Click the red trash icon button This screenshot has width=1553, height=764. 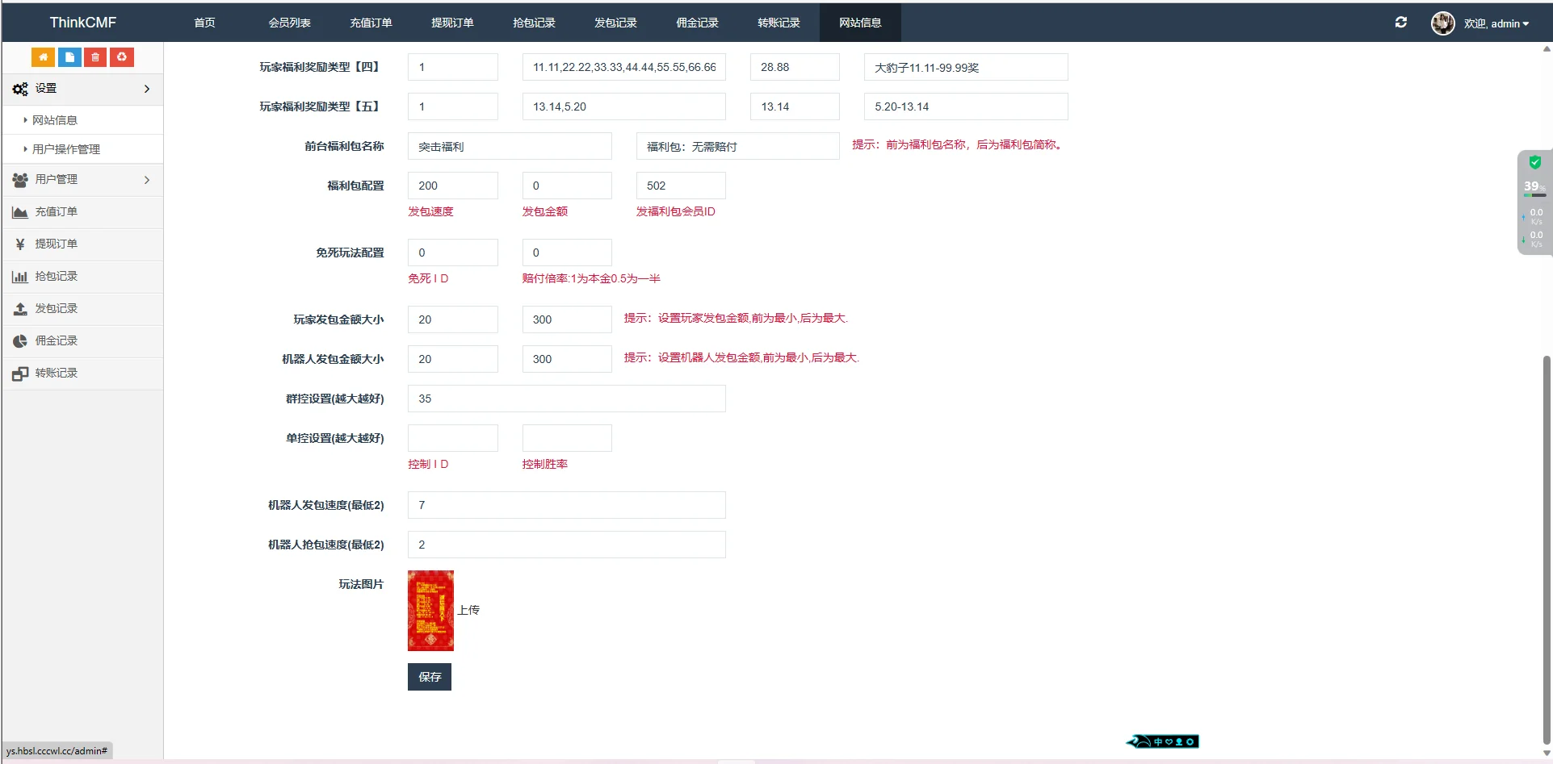coord(95,57)
